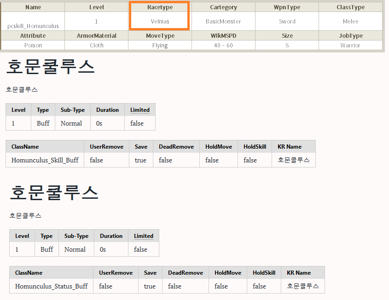Select the Cloth armor material value
The image size is (389, 300).
[97, 46]
